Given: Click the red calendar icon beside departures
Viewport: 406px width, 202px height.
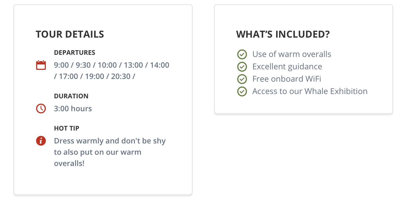Looking at the screenshot, I should (41, 65).
